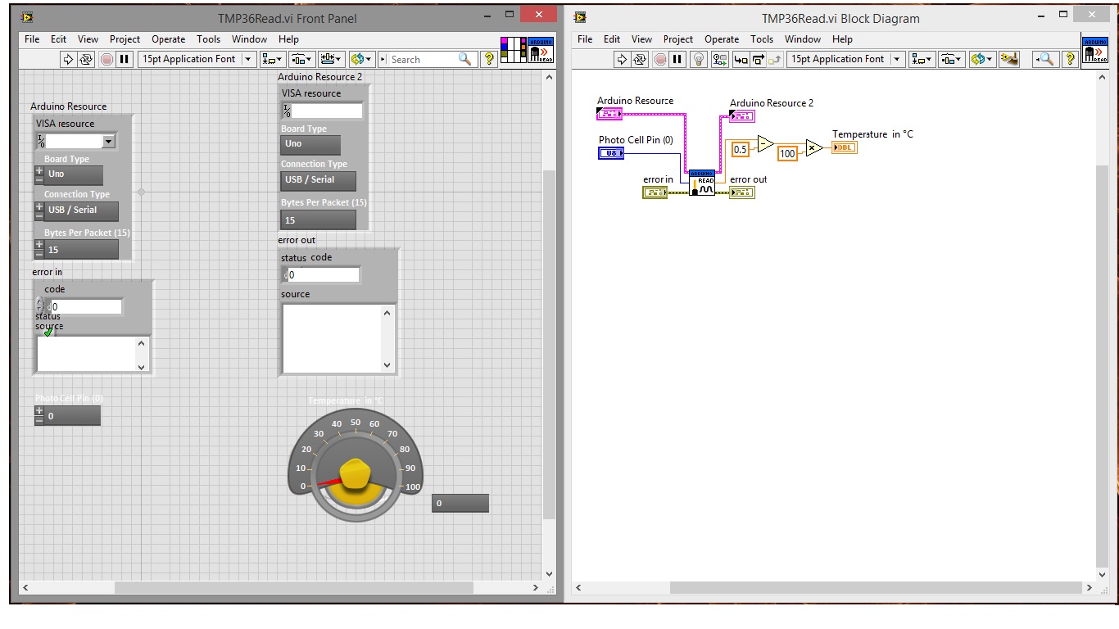Click Step Out on Block Diagram toolbar
Viewport: 1119px width, 629px height.
(x=776, y=59)
